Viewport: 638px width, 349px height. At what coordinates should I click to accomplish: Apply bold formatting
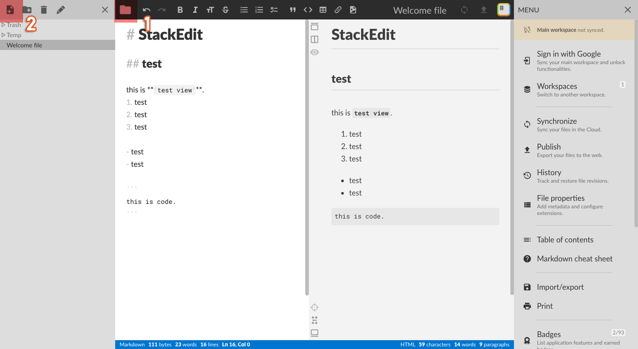tap(180, 10)
